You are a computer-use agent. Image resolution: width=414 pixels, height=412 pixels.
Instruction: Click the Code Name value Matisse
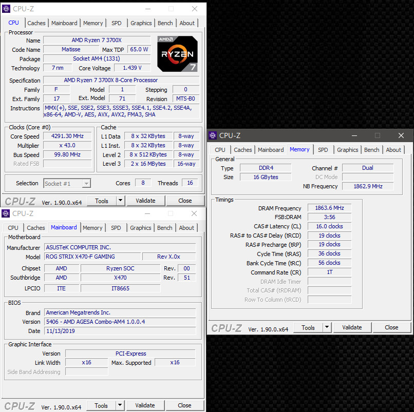[x=71, y=49]
